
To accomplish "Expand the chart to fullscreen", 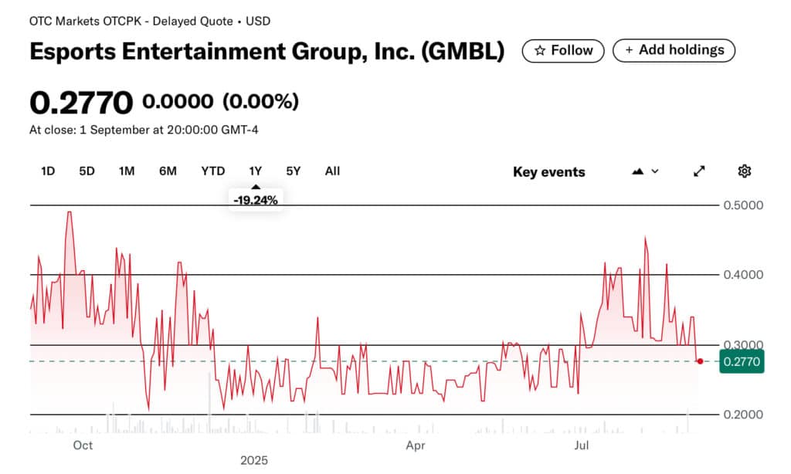I will (x=698, y=171).
